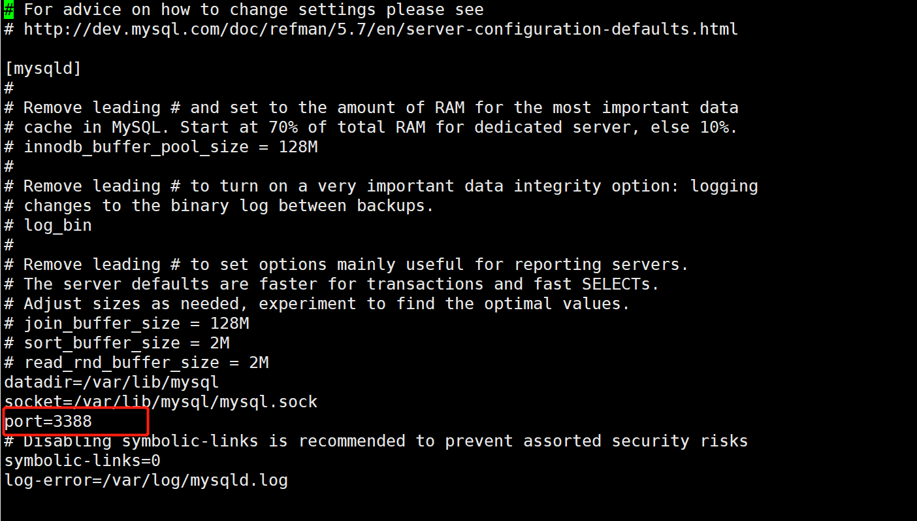Click the "server defaults are faster" comment line
This screenshot has width=917, height=521.
(341, 284)
